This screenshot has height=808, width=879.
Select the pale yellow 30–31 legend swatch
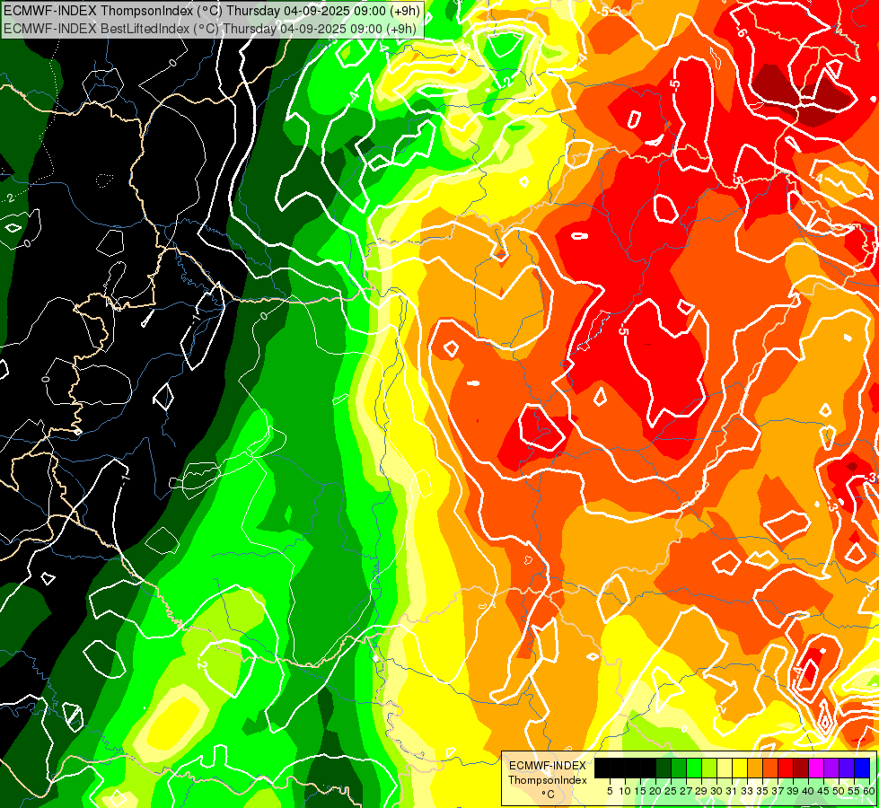click(725, 768)
